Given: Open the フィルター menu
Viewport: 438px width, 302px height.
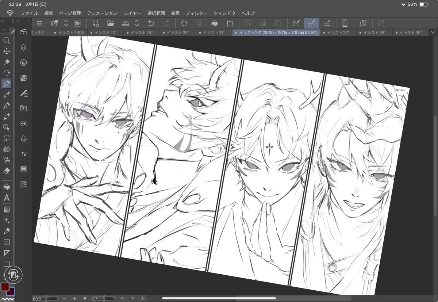Looking at the screenshot, I should [x=196, y=13].
